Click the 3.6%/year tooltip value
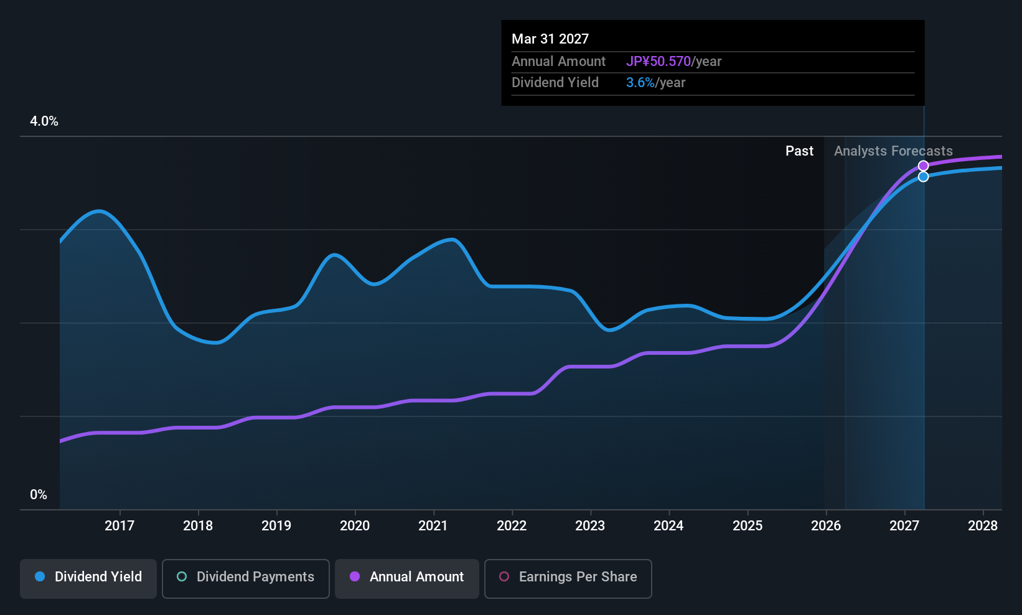 (655, 83)
